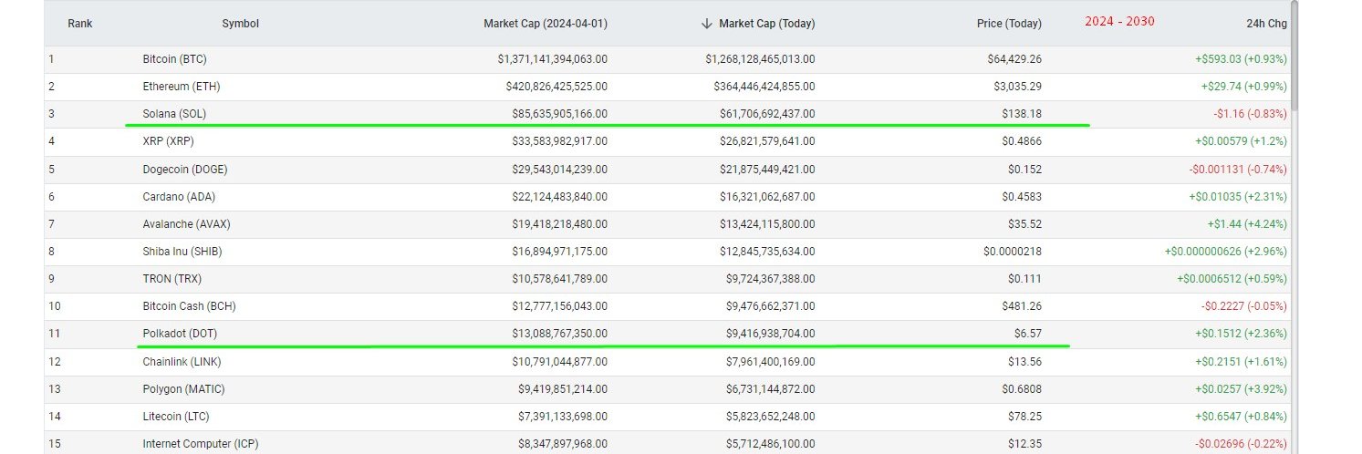Select the XRP (XRP) row name
This screenshot has width=1362, height=454.
click(168, 141)
